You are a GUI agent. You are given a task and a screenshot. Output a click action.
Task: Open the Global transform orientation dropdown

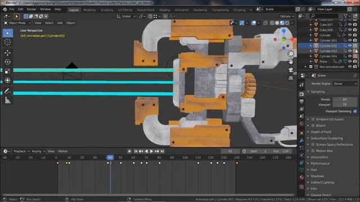(x=126, y=16)
